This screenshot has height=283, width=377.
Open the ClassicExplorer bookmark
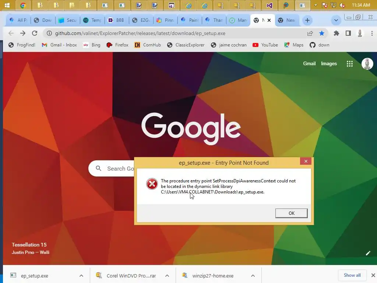[x=186, y=45]
